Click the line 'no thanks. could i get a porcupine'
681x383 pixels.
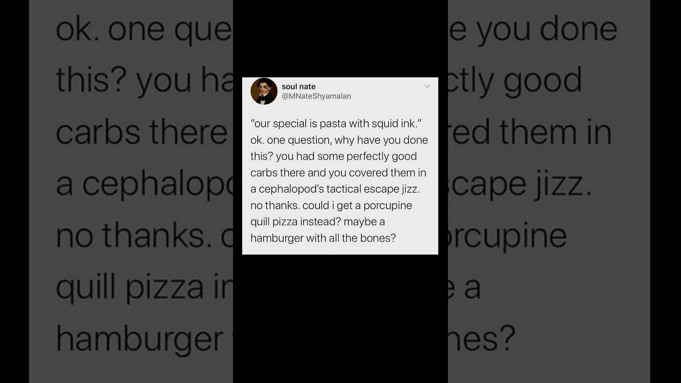331,205
